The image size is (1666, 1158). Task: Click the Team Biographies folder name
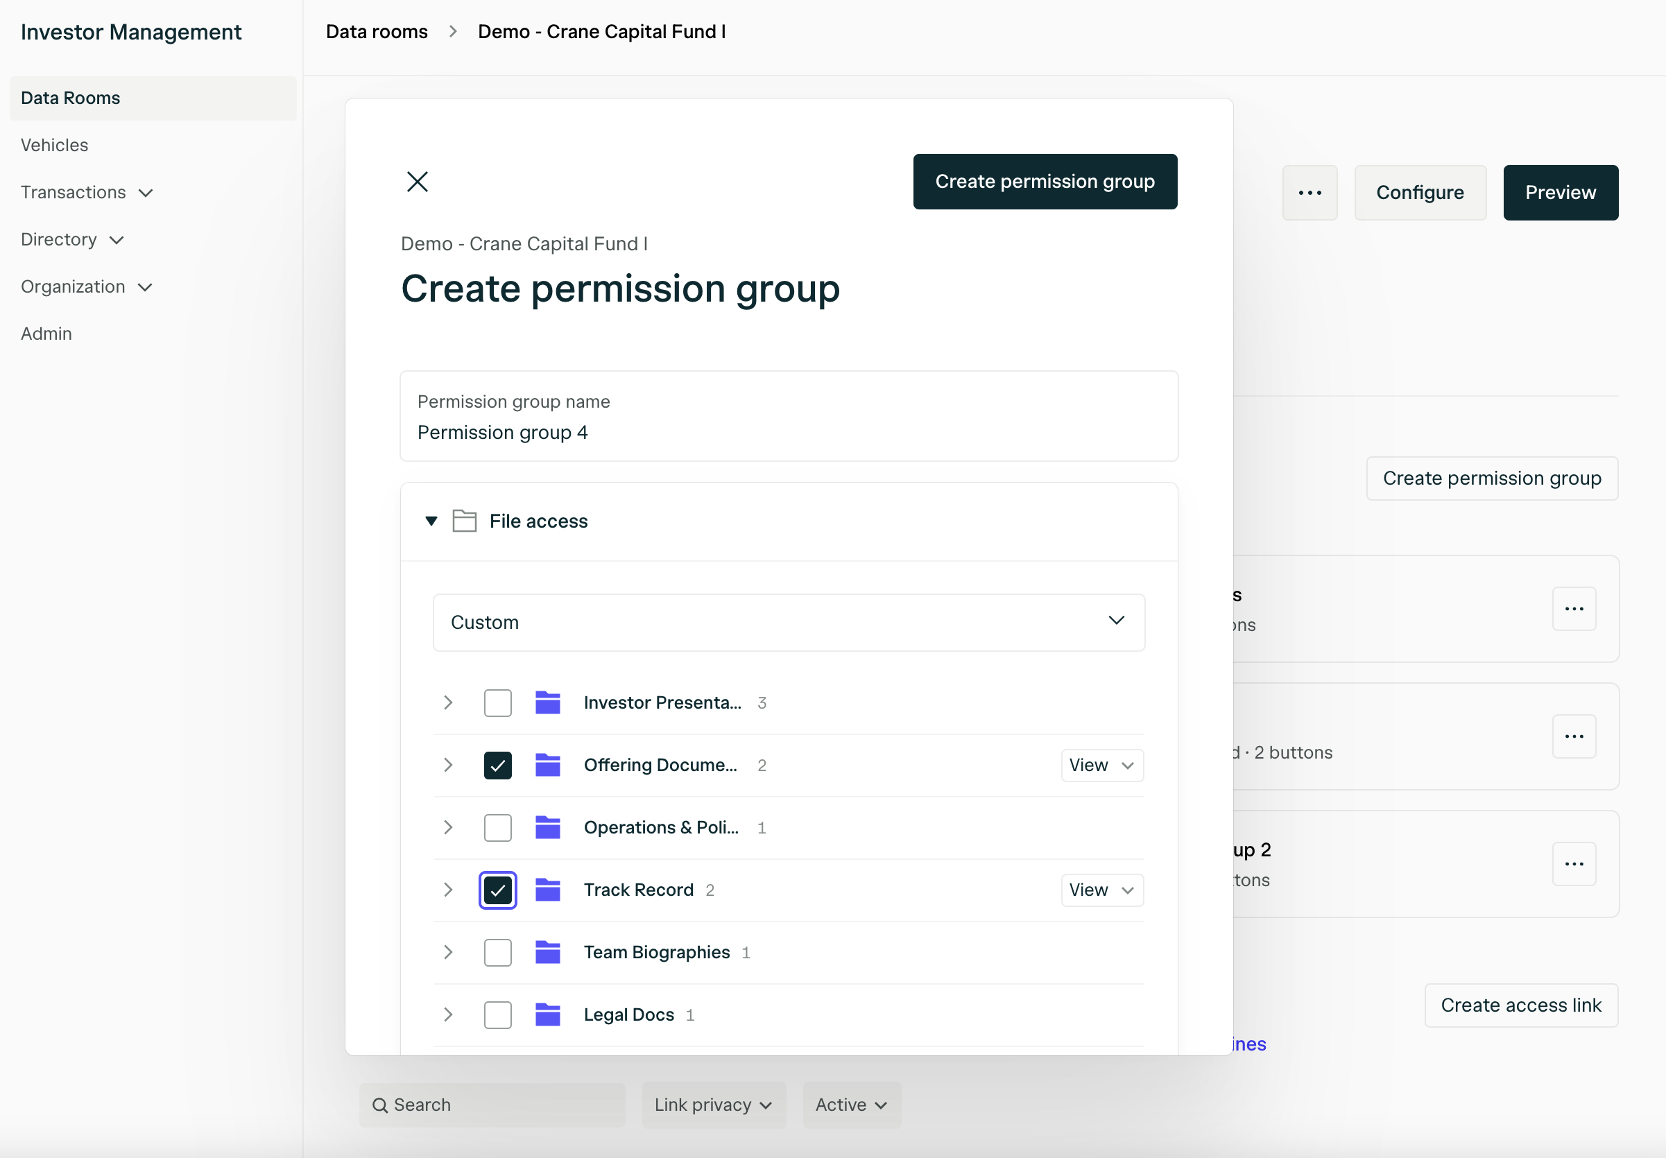tap(657, 952)
